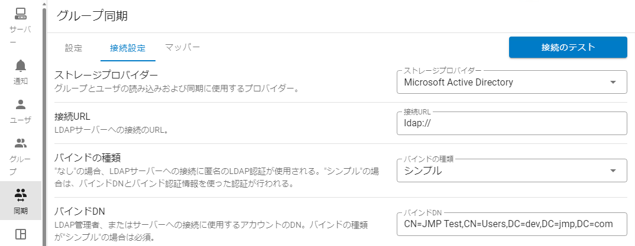The width and height of the screenshot is (635, 246).
Task: Expand the ストレージプロバイダー dropdown arrow
Action: coord(613,83)
